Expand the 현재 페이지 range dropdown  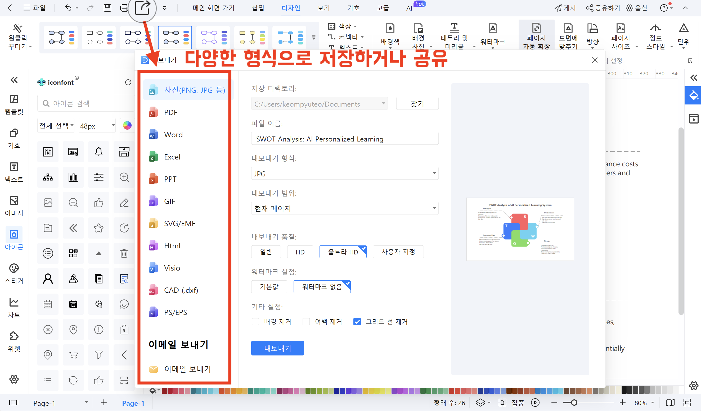pyautogui.click(x=344, y=208)
